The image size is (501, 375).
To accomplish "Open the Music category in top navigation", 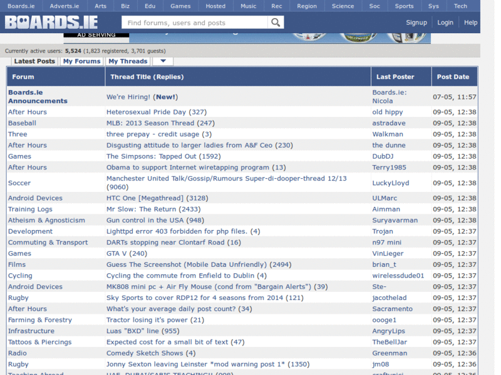I will (249, 6).
